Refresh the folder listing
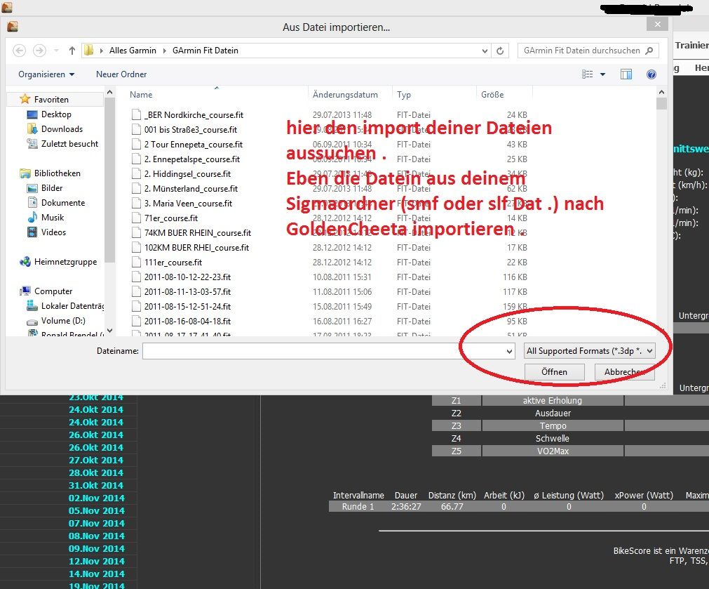 (500, 51)
